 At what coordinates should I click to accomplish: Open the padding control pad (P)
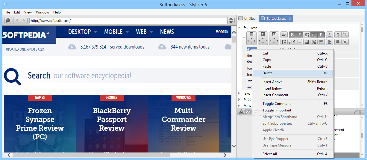click(263, 38)
